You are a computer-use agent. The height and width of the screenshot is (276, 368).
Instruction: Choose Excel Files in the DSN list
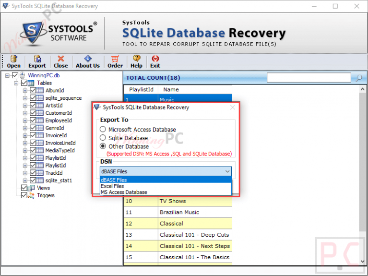point(166,186)
